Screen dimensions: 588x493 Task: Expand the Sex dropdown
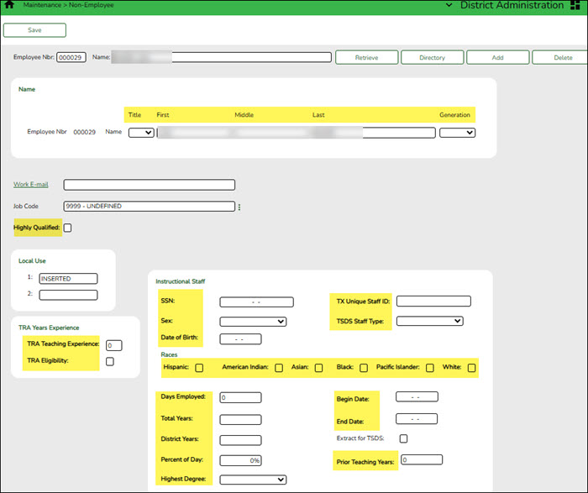tap(253, 321)
